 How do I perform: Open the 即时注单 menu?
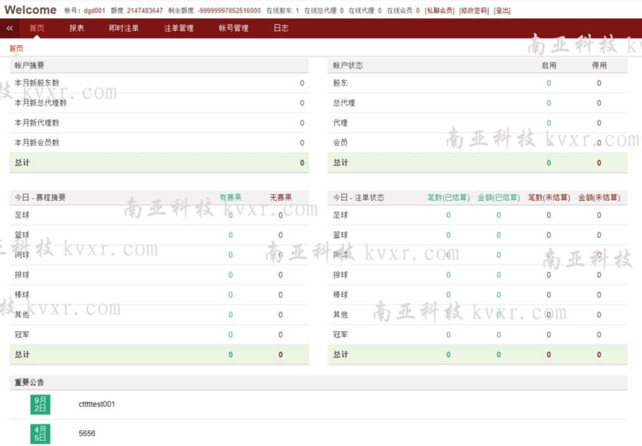[x=124, y=28]
